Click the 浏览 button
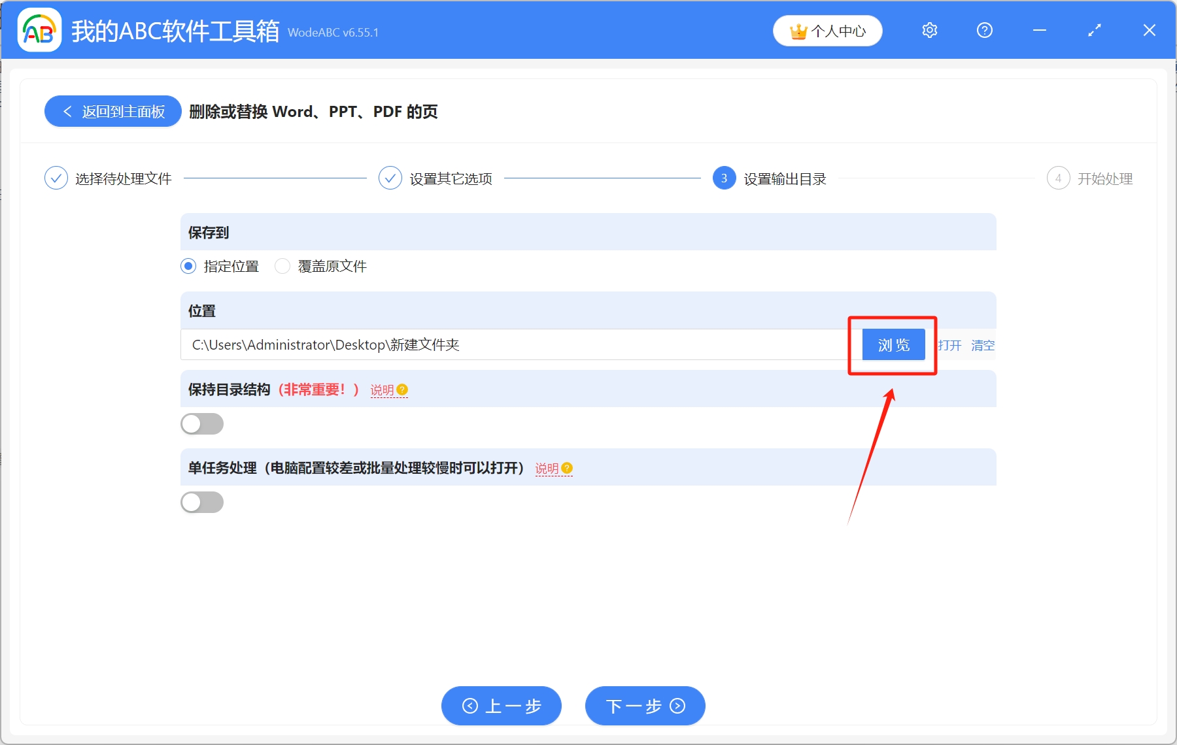Viewport: 1177px width, 745px height. coord(893,344)
